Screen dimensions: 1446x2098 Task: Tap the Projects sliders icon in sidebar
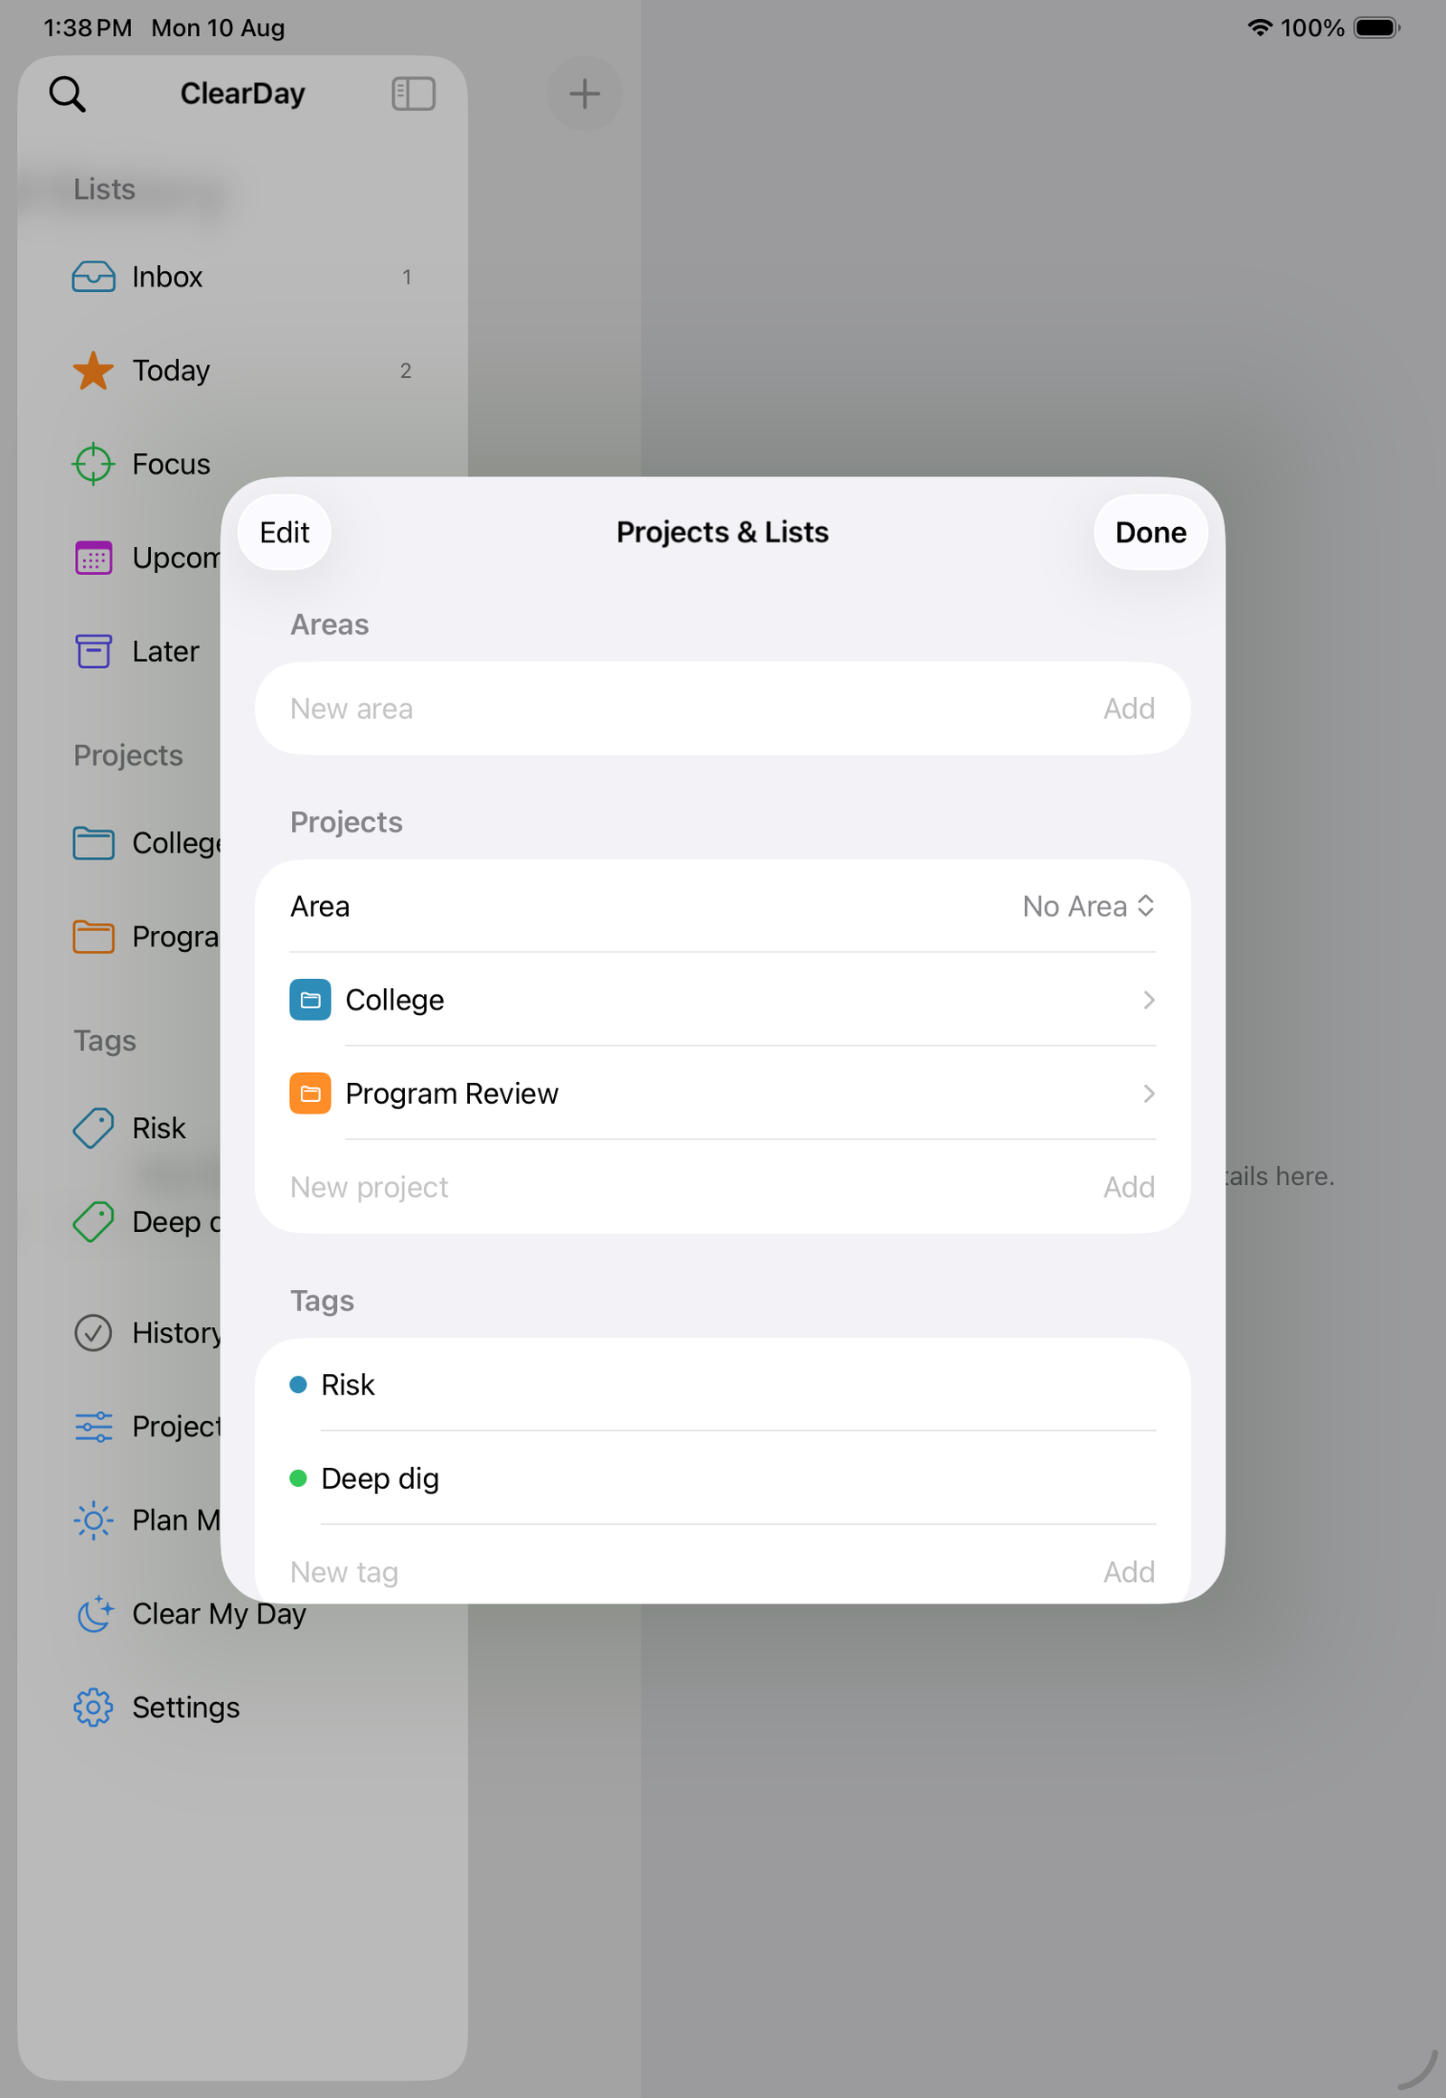pyautogui.click(x=93, y=1426)
